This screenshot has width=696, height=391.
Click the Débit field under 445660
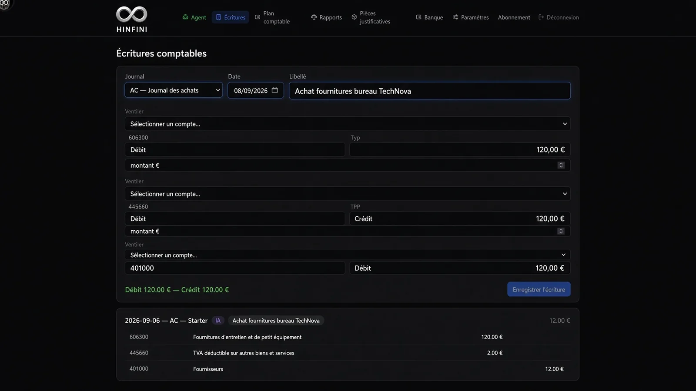pos(235,219)
